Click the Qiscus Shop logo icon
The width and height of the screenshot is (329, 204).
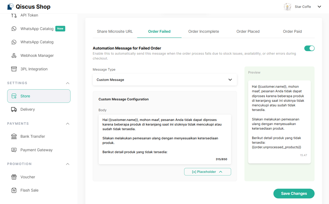pyautogui.click(x=11, y=7)
